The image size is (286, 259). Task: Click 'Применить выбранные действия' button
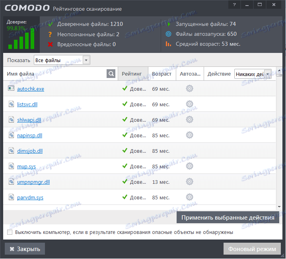pos(228,217)
